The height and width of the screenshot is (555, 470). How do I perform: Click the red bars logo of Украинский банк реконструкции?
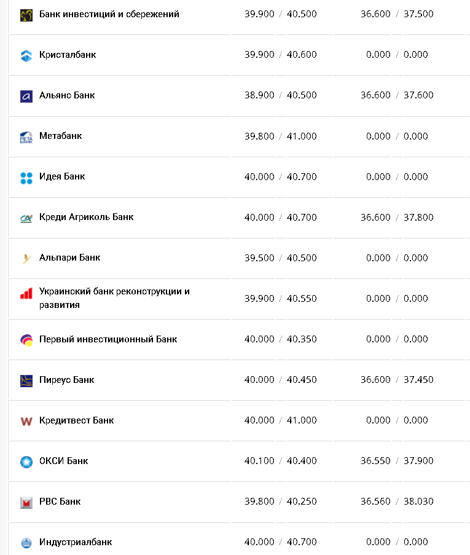pyautogui.click(x=26, y=294)
